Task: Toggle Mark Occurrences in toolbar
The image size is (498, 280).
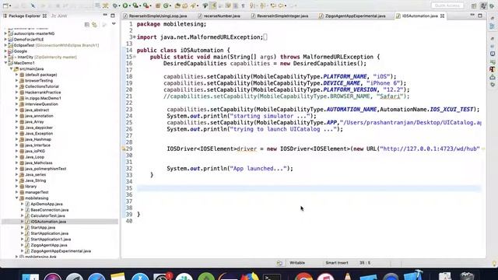Action: pos(214,5)
